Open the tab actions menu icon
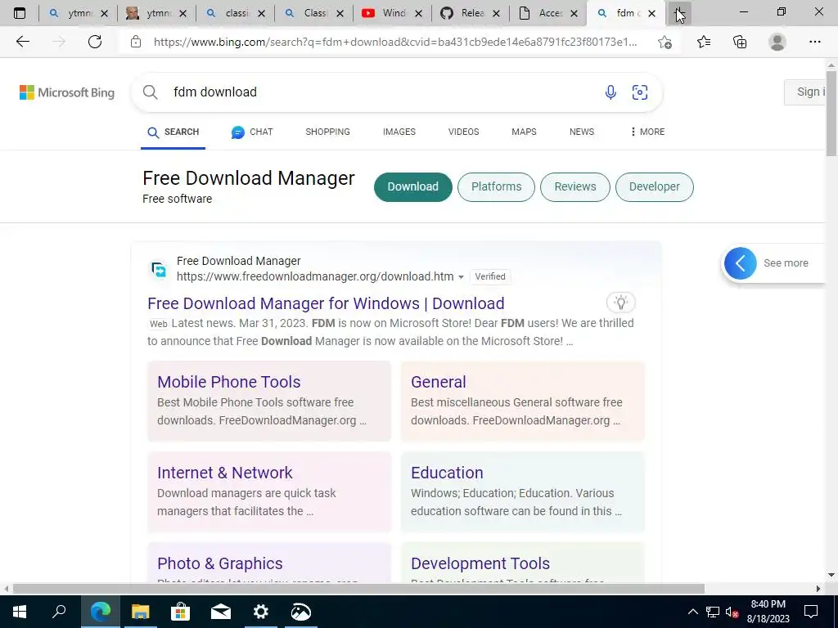The image size is (838, 628). point(20,13)
